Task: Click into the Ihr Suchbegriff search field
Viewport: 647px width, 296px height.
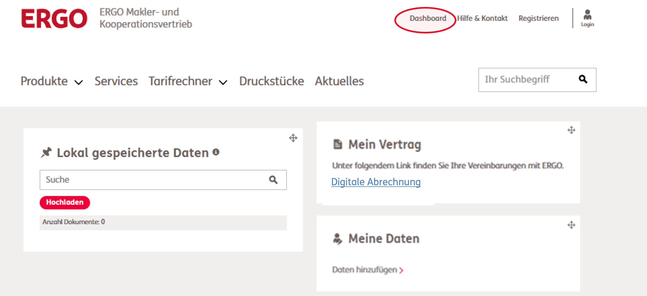Action: 527,80
